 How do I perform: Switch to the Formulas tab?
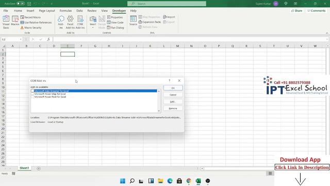point(65,10)
